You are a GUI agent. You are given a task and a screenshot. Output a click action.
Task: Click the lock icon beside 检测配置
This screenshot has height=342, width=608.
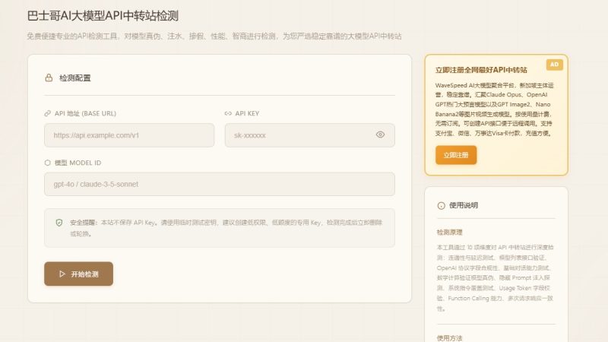pyautogui.click(x=49, y=78)
